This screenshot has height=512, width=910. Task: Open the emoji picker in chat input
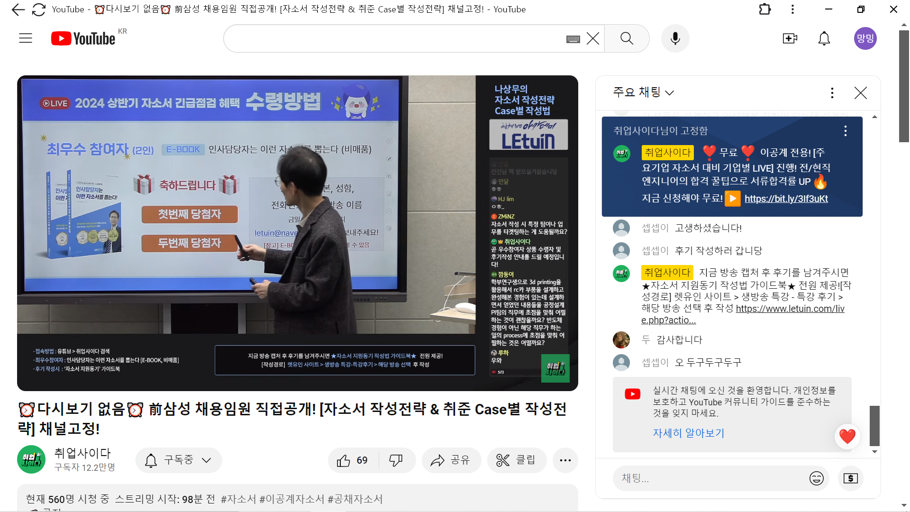point(817,478)
